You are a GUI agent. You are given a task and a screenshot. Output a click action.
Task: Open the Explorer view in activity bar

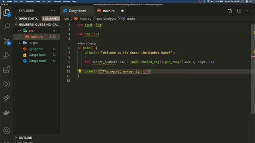click(x=6, y=12)
